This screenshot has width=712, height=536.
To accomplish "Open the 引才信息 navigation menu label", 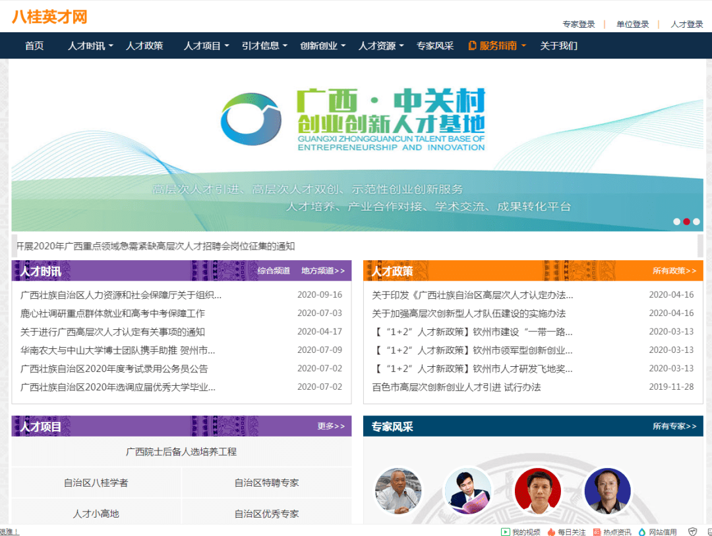I will pyautogui.click(x=260, y=46).
